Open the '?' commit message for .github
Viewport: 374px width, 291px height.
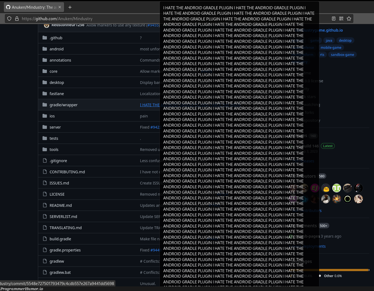[x=141, y=38]
